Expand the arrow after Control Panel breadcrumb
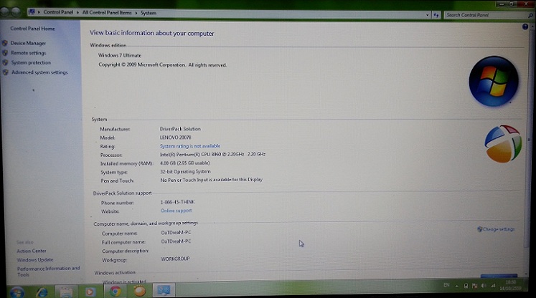Viewport: 536px width, 298px height. 77,13
